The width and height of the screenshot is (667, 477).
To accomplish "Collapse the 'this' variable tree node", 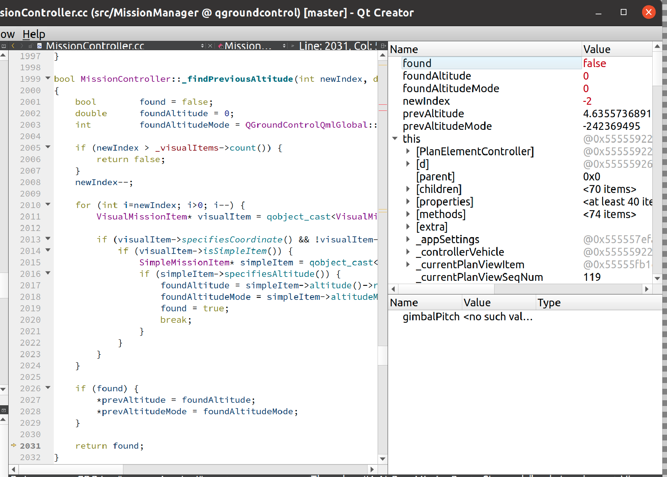I will [395, 138].
